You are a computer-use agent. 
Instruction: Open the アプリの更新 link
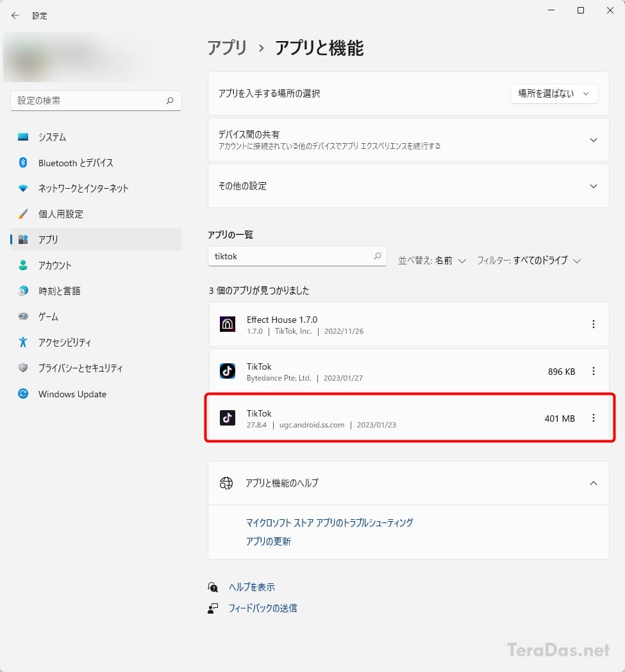(269, 541)
